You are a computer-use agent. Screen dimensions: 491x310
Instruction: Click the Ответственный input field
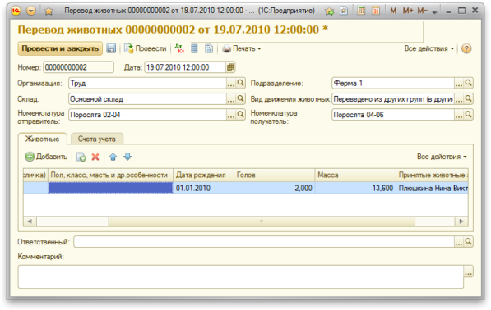[x=264, y=242]
